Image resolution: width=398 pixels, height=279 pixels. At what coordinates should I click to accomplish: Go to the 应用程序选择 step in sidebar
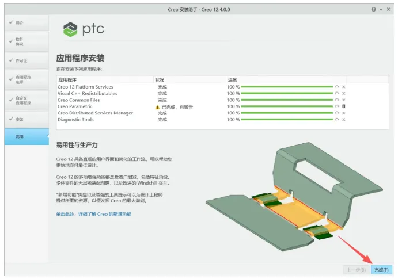pyautogui.click(x=26, y=79)
